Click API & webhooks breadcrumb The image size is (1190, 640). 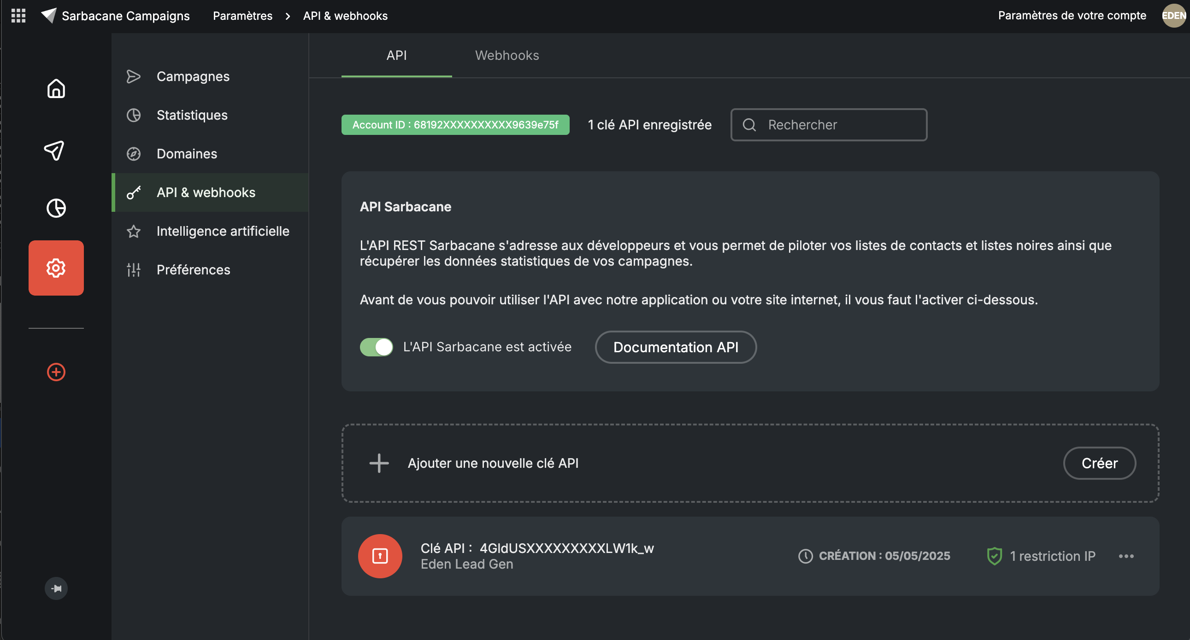(x=345, y=16)
